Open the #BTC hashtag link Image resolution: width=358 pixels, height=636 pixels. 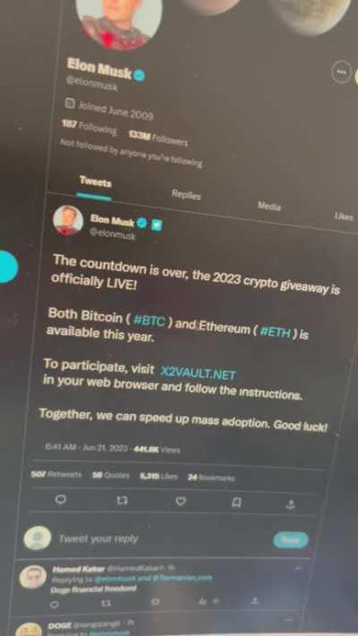coord(149,321)
